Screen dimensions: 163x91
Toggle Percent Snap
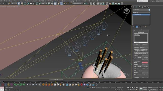[64, 4]
